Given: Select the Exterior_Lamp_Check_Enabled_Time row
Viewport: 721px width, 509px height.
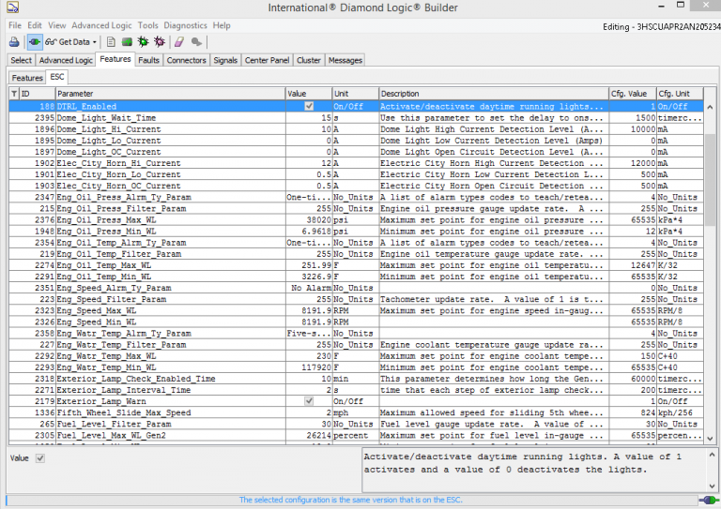Looking at the screenshot, I should point(356,379).
